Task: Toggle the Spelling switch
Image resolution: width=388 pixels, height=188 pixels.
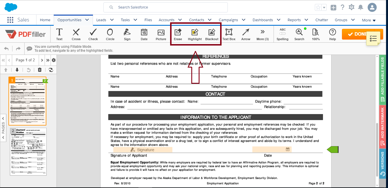Action: point(282,34)
